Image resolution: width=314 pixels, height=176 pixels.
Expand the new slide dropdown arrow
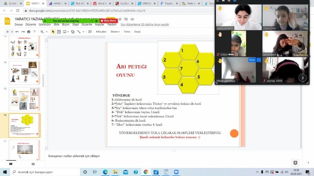pyautogui.click(x=12, y=32)
